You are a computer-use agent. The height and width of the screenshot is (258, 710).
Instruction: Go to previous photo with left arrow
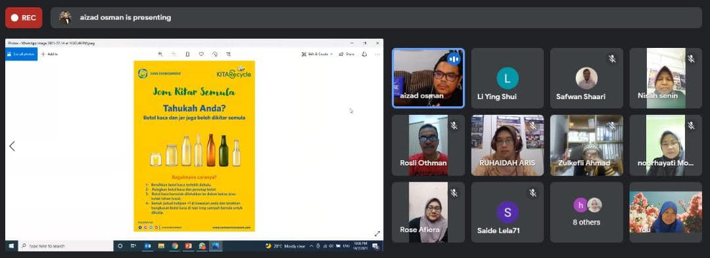click(x=12, y=146)
